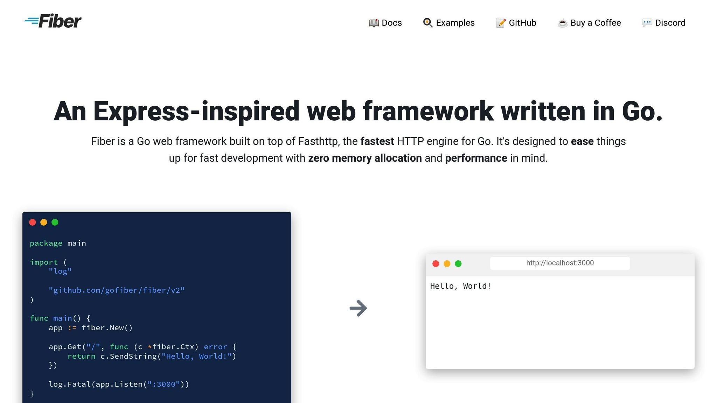
Task: Go to the GitHub link
Action: pyautogui.click(x=522, y=23)
